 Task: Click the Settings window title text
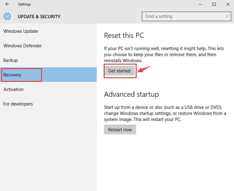tap(24, 4)
